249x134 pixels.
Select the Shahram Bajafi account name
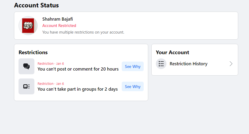57,19
